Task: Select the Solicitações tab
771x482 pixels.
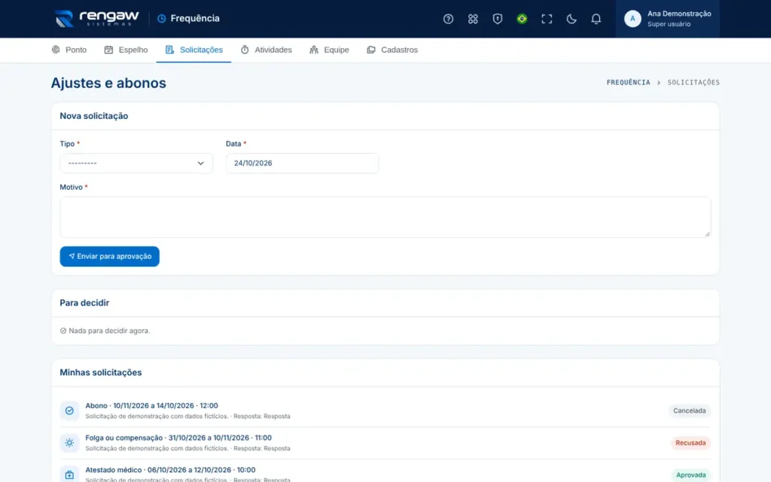Action: [x=194, y=50]
